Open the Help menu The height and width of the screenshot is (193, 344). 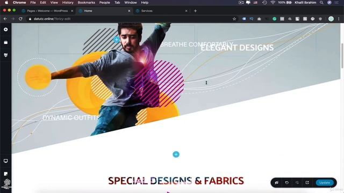145,2
